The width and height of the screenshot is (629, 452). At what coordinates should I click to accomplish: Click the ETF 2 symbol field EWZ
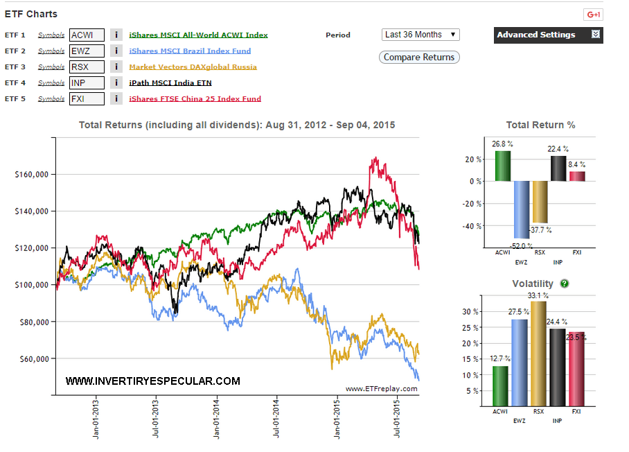tap(87, 51)
